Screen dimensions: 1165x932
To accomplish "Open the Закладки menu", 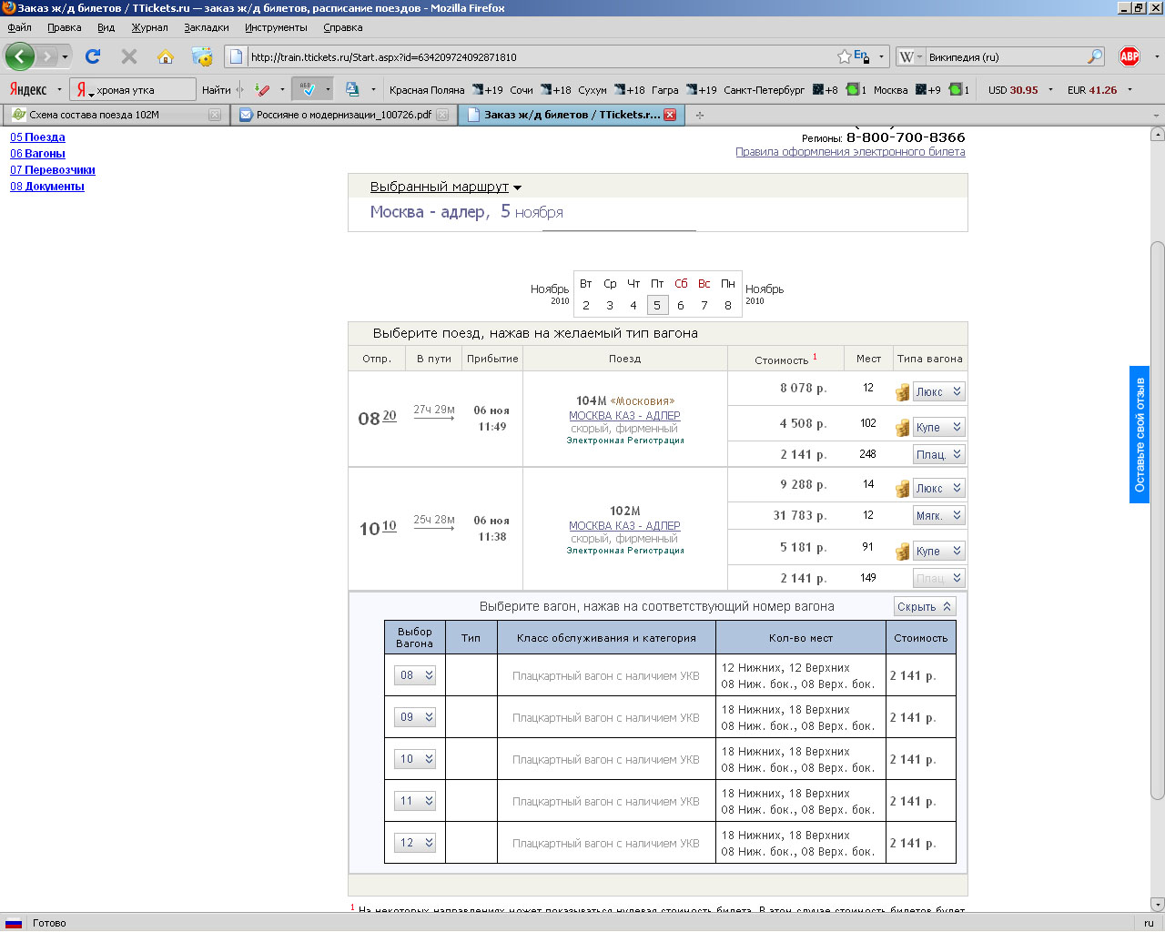I will pos(206,27).
